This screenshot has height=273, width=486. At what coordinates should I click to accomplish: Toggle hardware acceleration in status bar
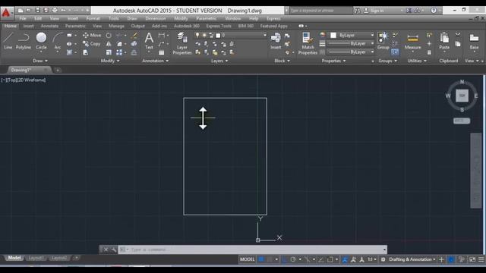coord(451,259)
